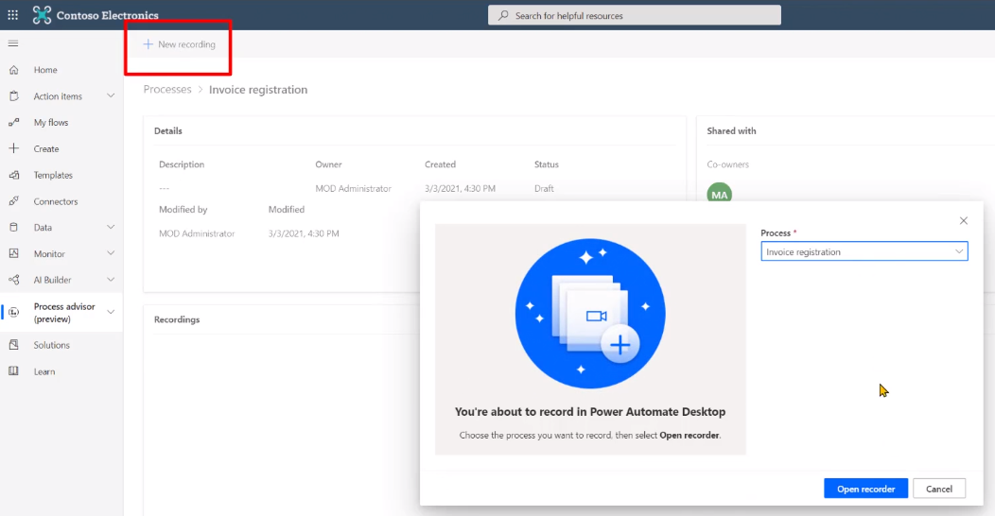Click the Draft status value
The image size is (995, 516).
click(x=544, y=188)
